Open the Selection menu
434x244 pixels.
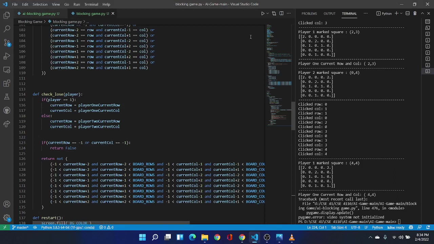tap(40, 4)
